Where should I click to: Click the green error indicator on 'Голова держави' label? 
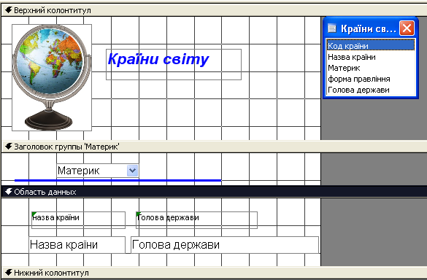coord(138,214)
